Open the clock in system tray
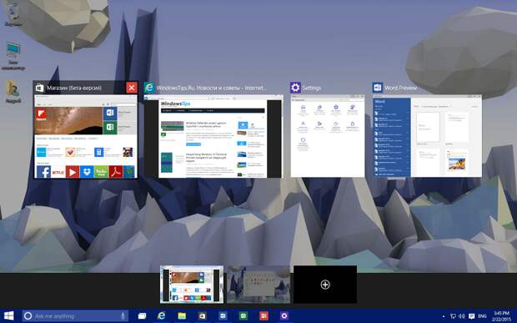 501,316
